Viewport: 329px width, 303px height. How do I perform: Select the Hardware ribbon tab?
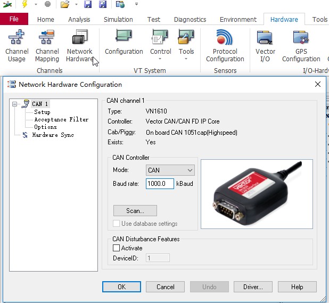coord(284,20)
